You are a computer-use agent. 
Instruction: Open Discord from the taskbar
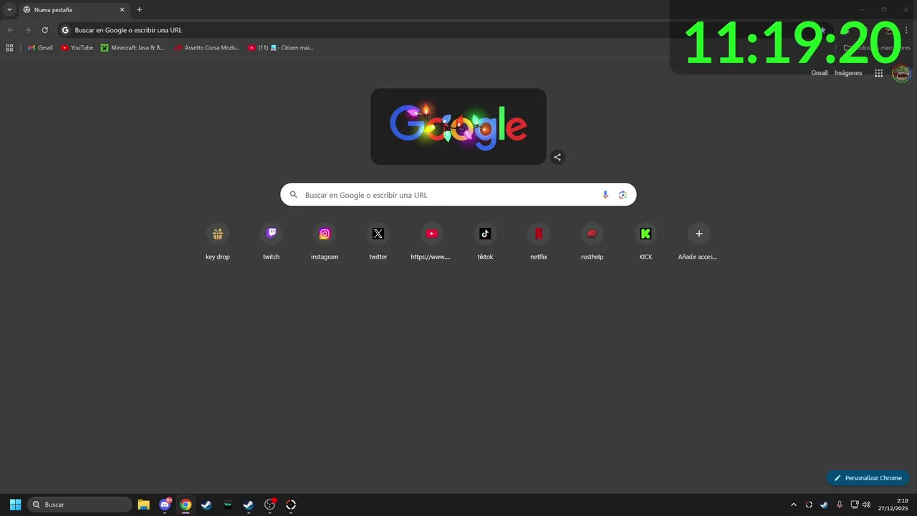(165, 505)
